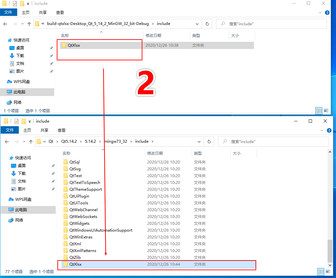This screenshot has height=278, width=336.
Task: Unpin 图片 from quick access
Action: (x=51, y=71)
